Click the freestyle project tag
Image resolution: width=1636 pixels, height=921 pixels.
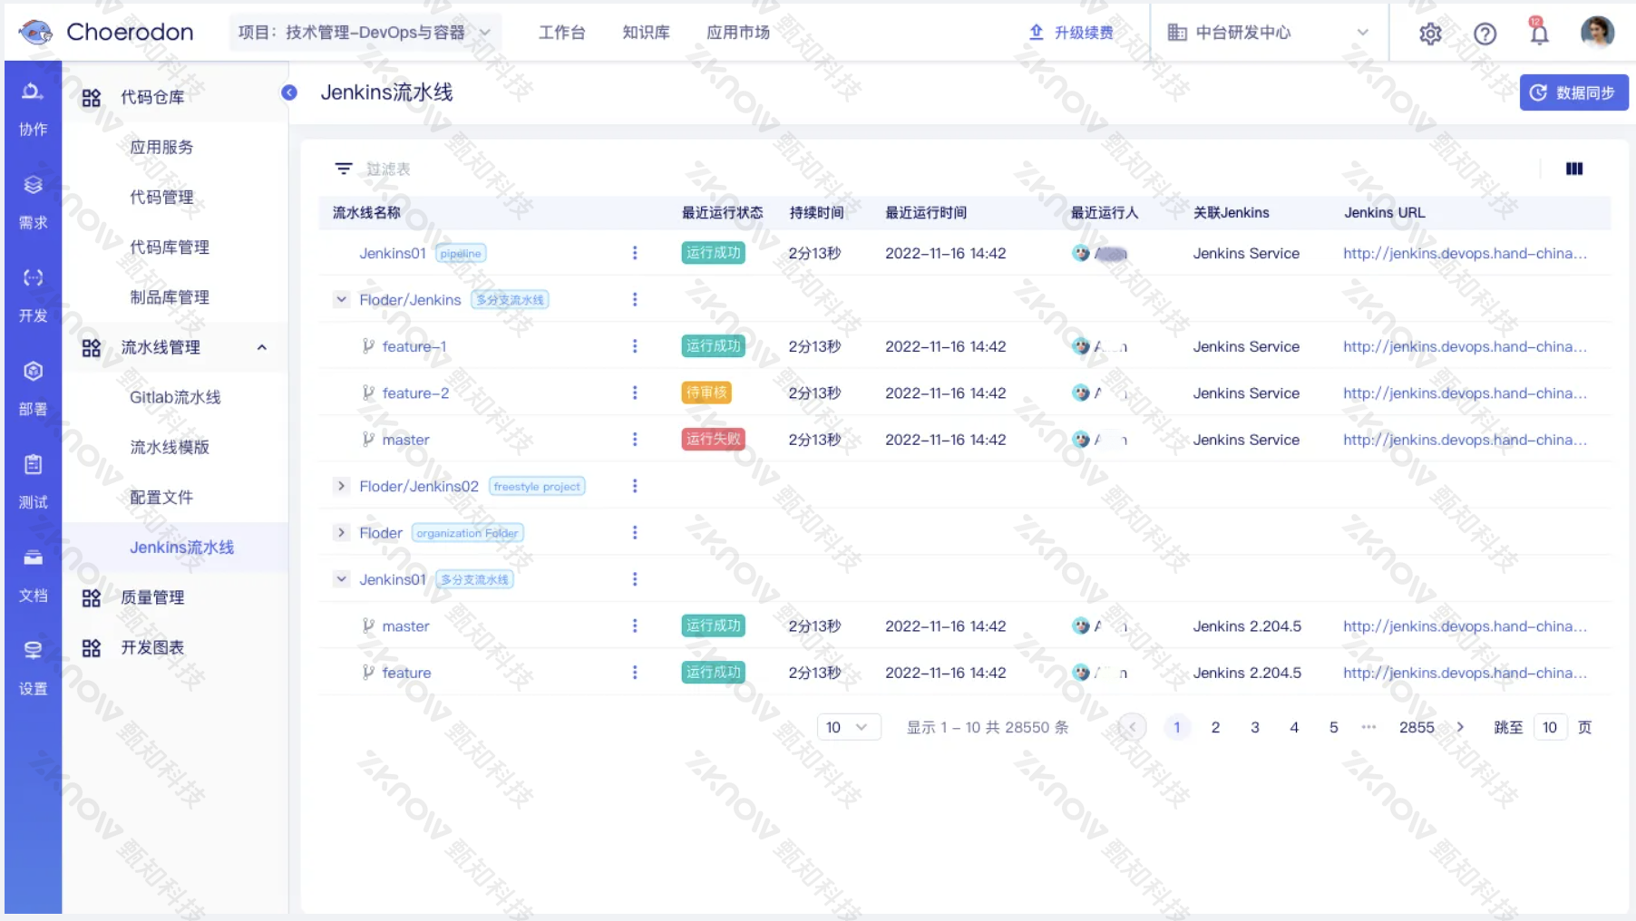(537, 487)
